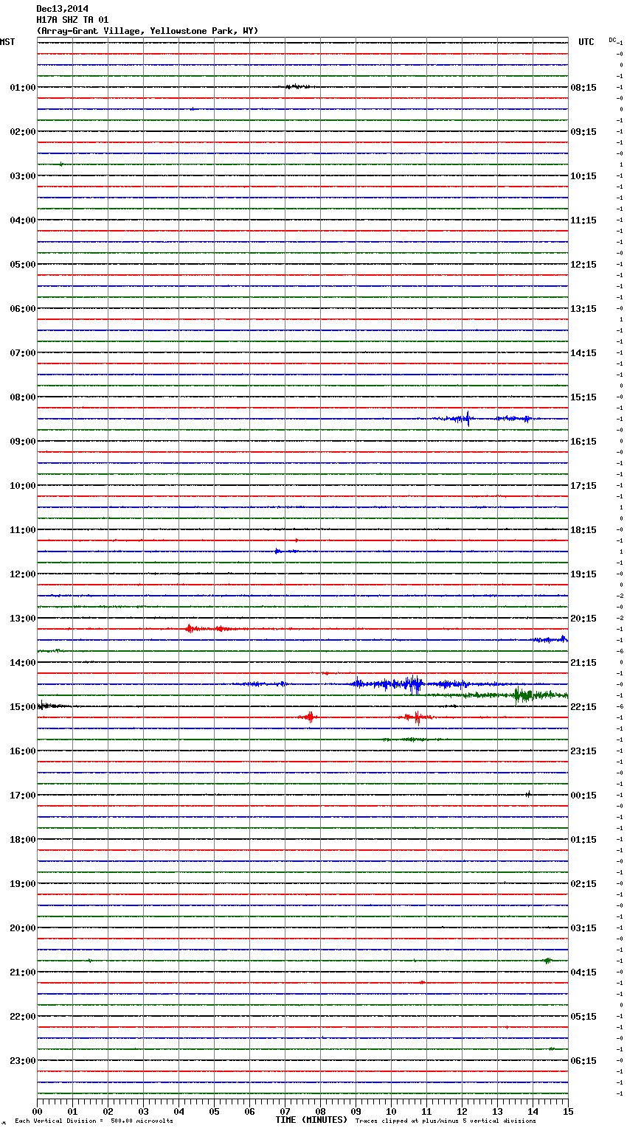Select the 10:00 MST row label
This screenshot has height=1131, width=627.
pyautogui.click(x=23, y=486)
